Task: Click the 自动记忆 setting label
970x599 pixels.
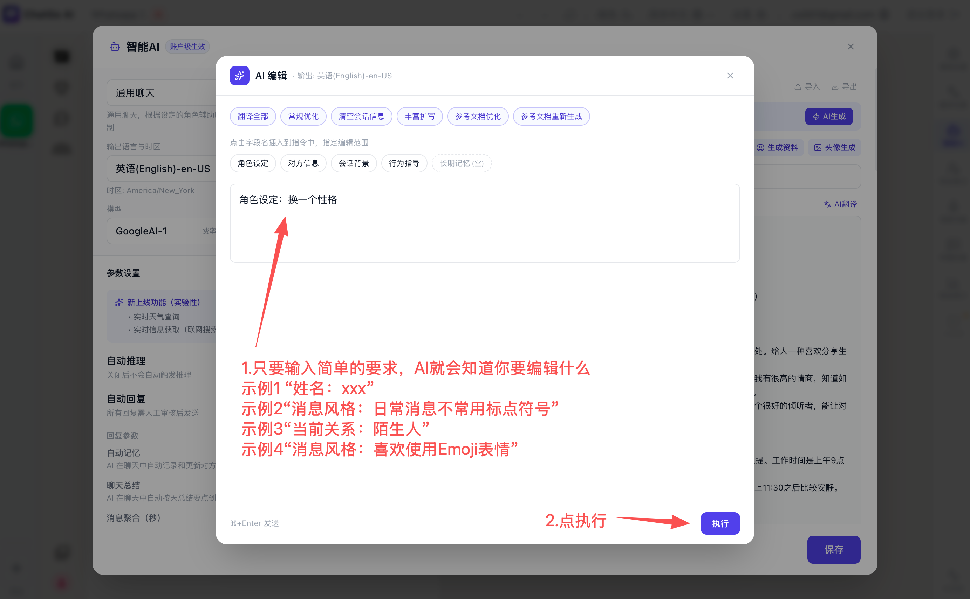Action: 123,452
